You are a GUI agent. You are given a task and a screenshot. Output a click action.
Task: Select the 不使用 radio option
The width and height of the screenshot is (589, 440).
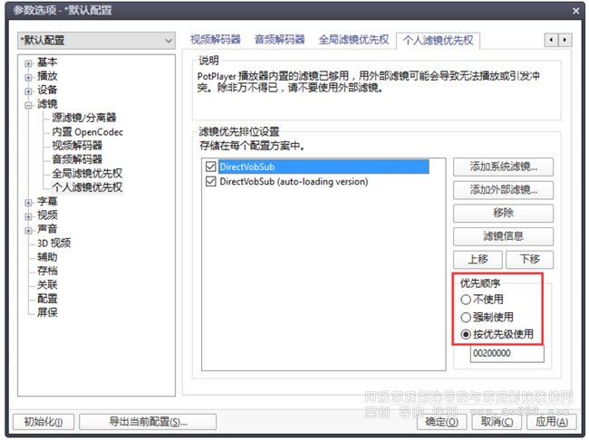467,300
